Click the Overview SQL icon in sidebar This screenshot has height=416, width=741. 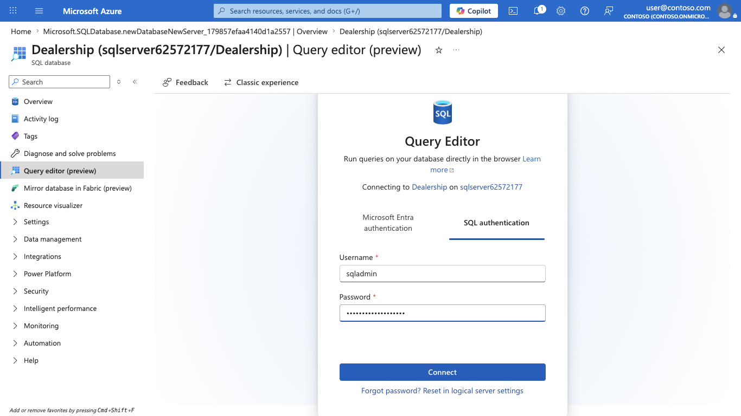(x=15, y=101)
